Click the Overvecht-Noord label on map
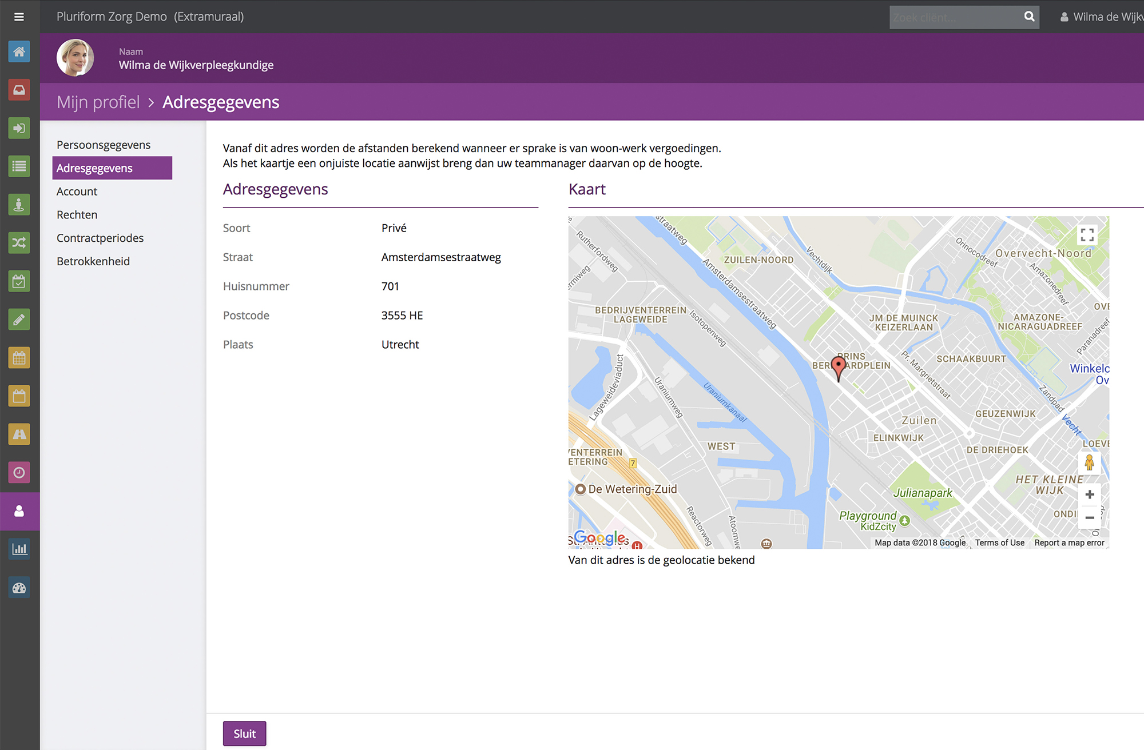The height and width of the screenshot is (750, 1144). 1043,253
